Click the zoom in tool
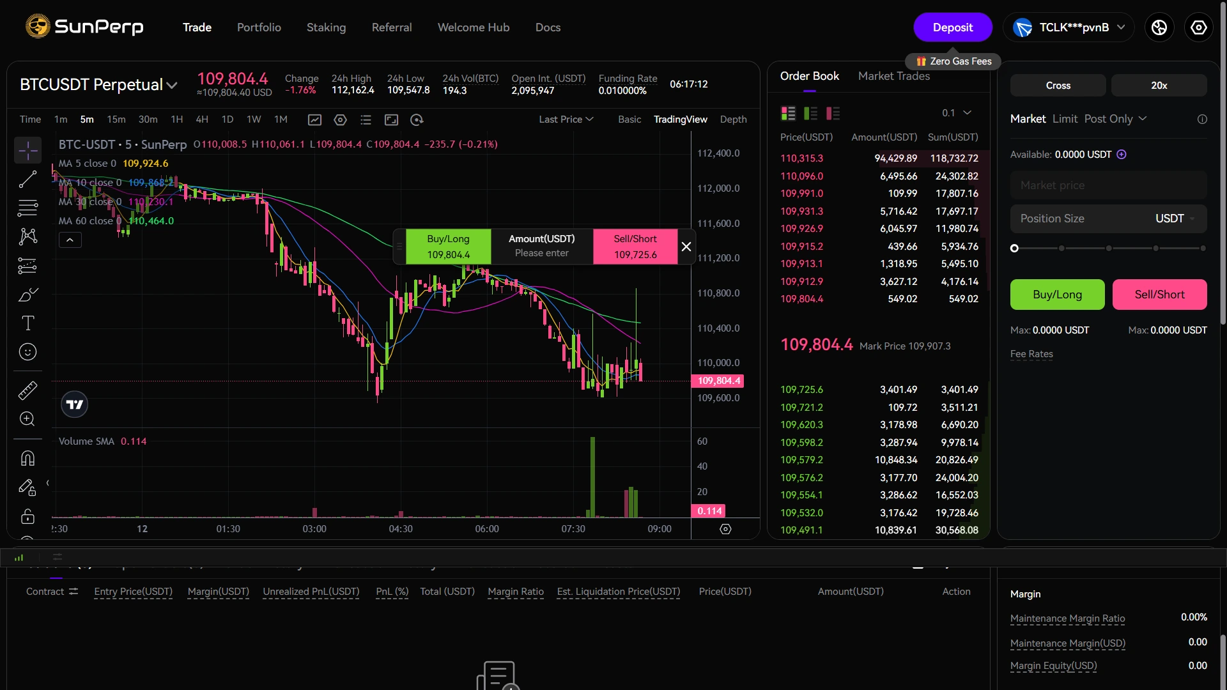This screenshot has width=1227, height=690. point(27,419)
